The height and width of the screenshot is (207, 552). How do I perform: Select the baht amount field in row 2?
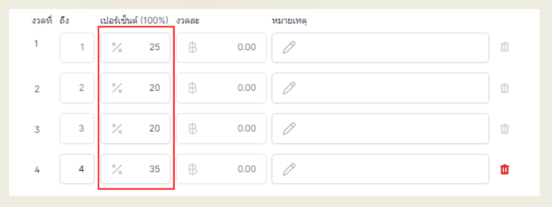click(x=221, y=88)
